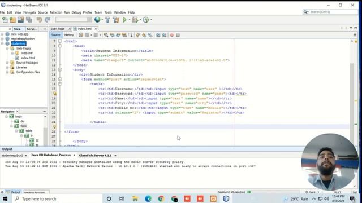Collapse the form fold on line 15
The image size is (362, 203).
[x=60, y=79]
